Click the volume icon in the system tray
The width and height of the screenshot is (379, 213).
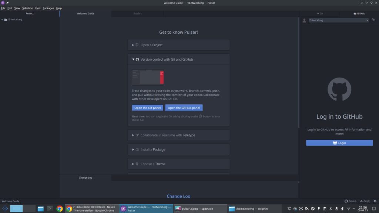[x=342, y=209]
